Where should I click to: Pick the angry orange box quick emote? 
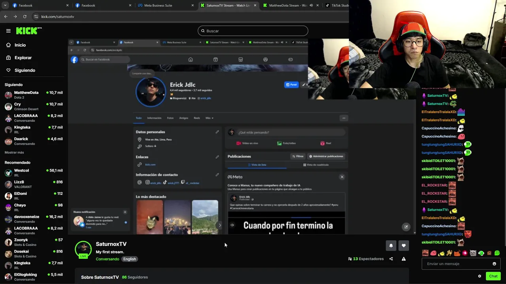pyautogui.click(x=489, y=253)
